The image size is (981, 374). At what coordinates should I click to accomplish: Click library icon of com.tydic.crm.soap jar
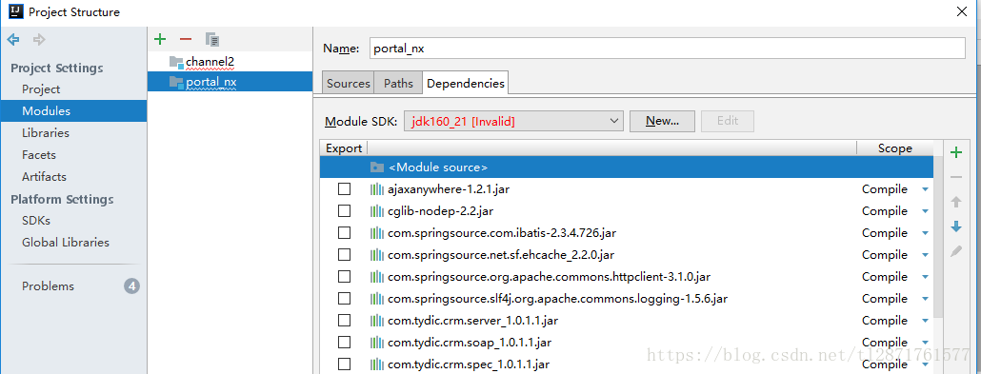pyautogui.click(x=376, y=342)
